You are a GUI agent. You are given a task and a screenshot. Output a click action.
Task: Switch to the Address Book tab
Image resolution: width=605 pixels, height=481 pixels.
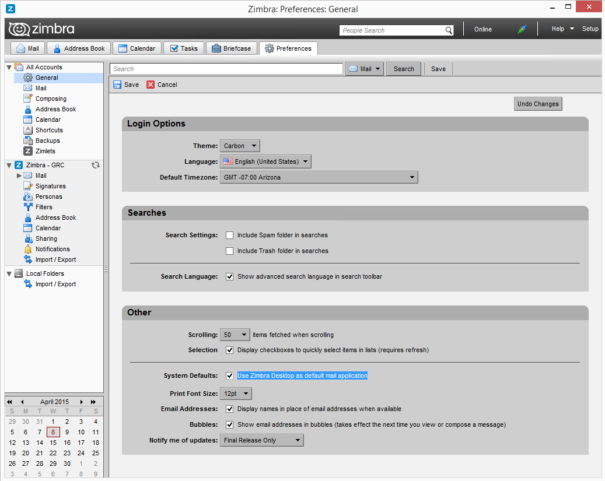click(79, 48)
